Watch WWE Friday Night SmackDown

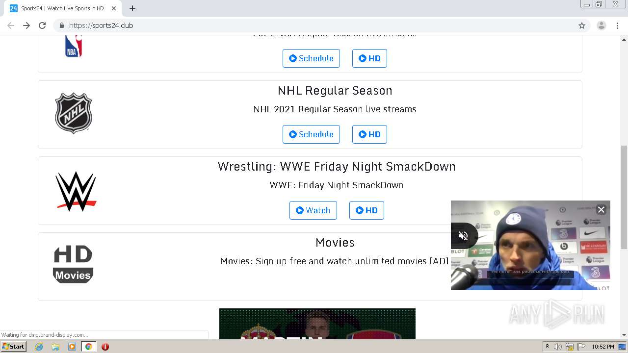[x=313, y=210]
